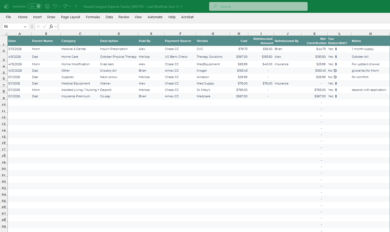Open Insert Function fx dialog

pos(51,26)
